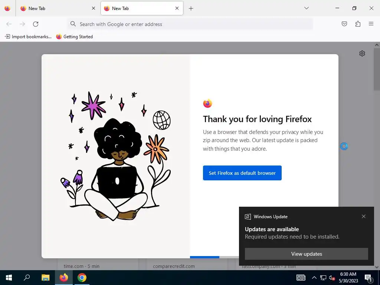380x285 pixels.
Task: Go forward one page
Action: [22, 24]
